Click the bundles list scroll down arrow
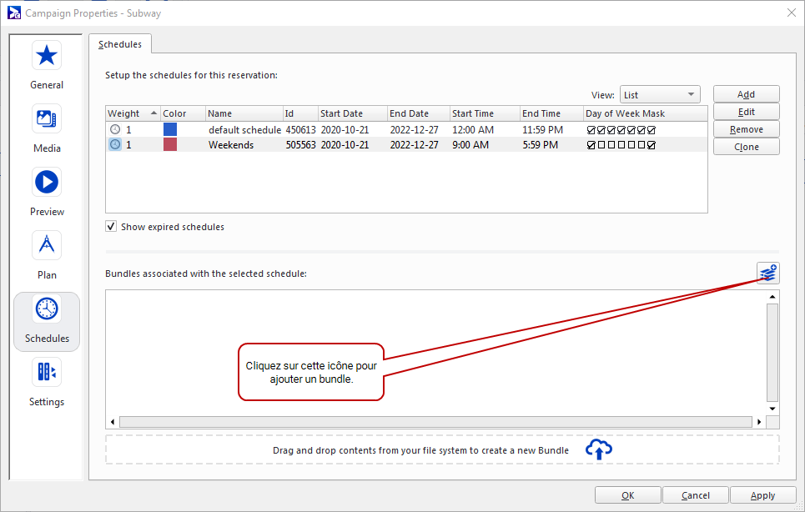 point(772,409)
